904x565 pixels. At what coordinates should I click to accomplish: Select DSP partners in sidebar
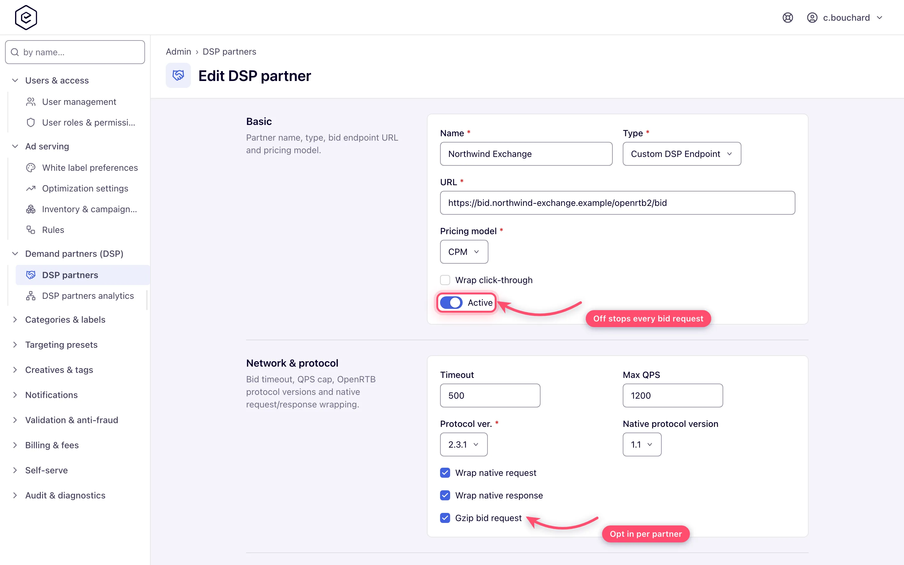point(83,275)
